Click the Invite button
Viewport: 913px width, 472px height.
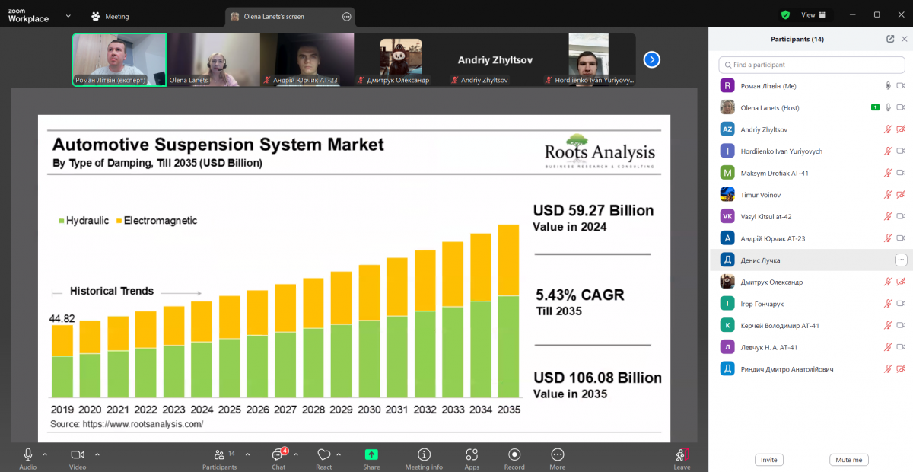pos(768,460)
